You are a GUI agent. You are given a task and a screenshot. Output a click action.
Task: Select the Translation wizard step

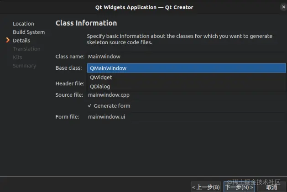[x=26, y=49]
